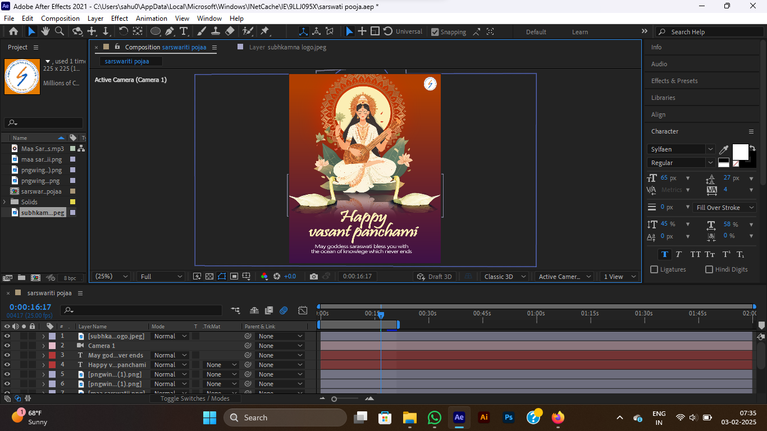Open Photoshop from the taskbar
Screen dimensions: 767x431
coord(509,418)
